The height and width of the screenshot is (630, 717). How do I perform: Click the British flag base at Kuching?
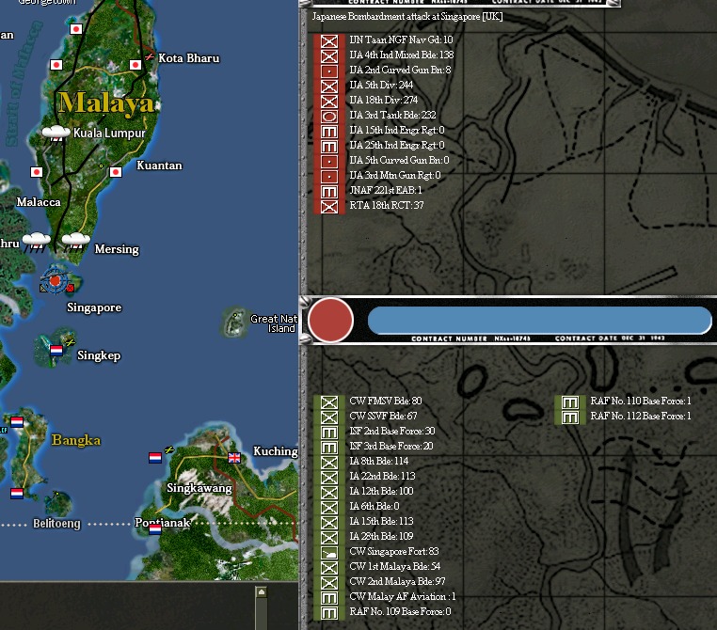(x=234, y=457)
